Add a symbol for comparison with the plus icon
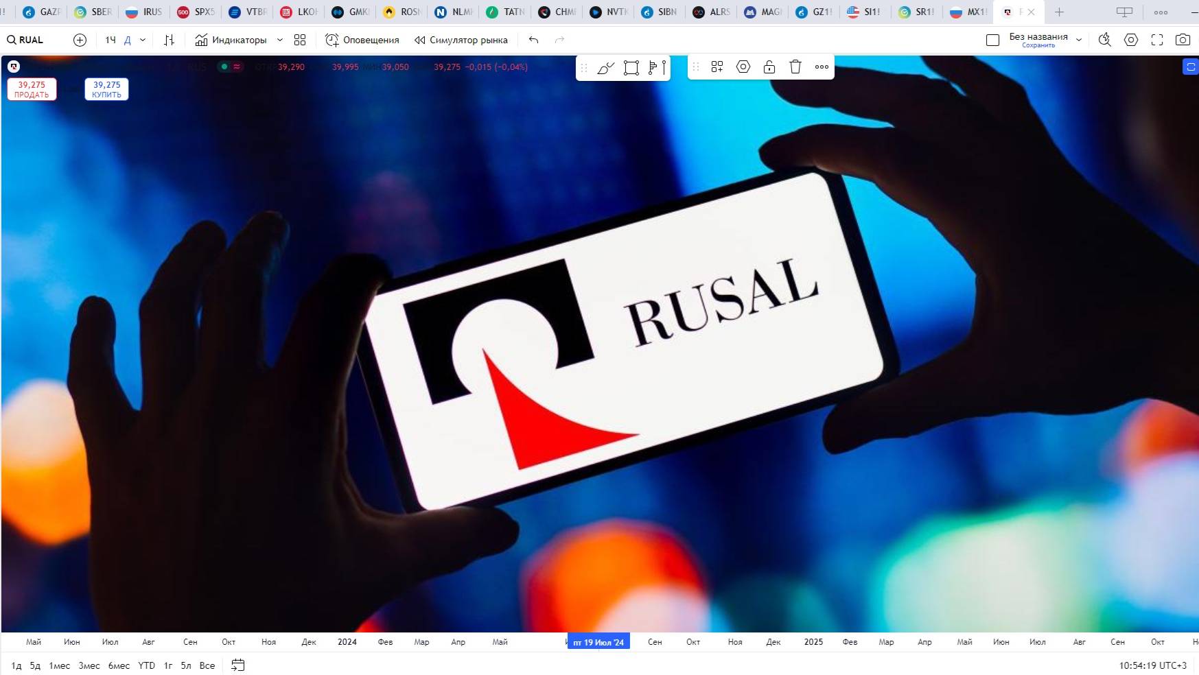 pos(80,40)
